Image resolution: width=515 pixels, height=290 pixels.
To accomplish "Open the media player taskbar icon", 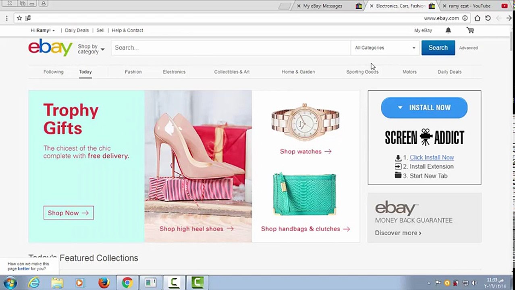I will click(x=79, y=283).
